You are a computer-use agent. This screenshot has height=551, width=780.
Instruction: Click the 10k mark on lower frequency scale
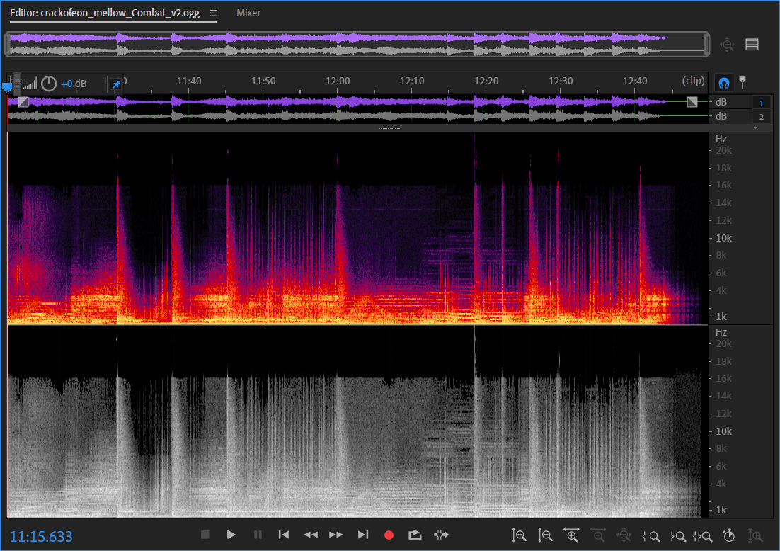coord(724,431)
